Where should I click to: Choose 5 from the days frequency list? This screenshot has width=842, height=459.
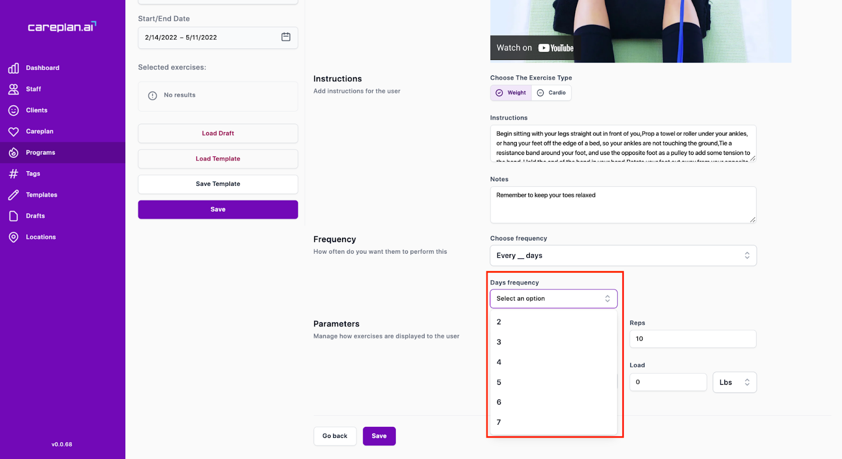pyautogui.click(x=499, y=383)
